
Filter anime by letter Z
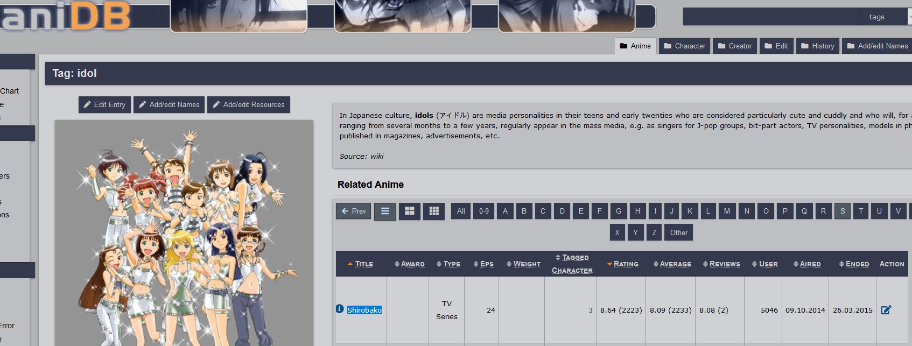point(654,232)
